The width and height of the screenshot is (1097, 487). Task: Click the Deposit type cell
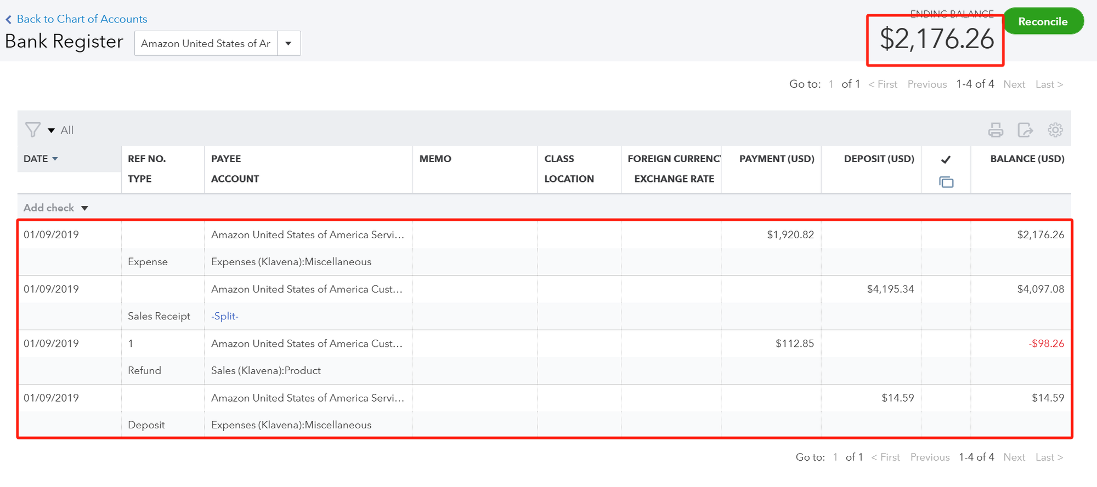pos(146,425)
